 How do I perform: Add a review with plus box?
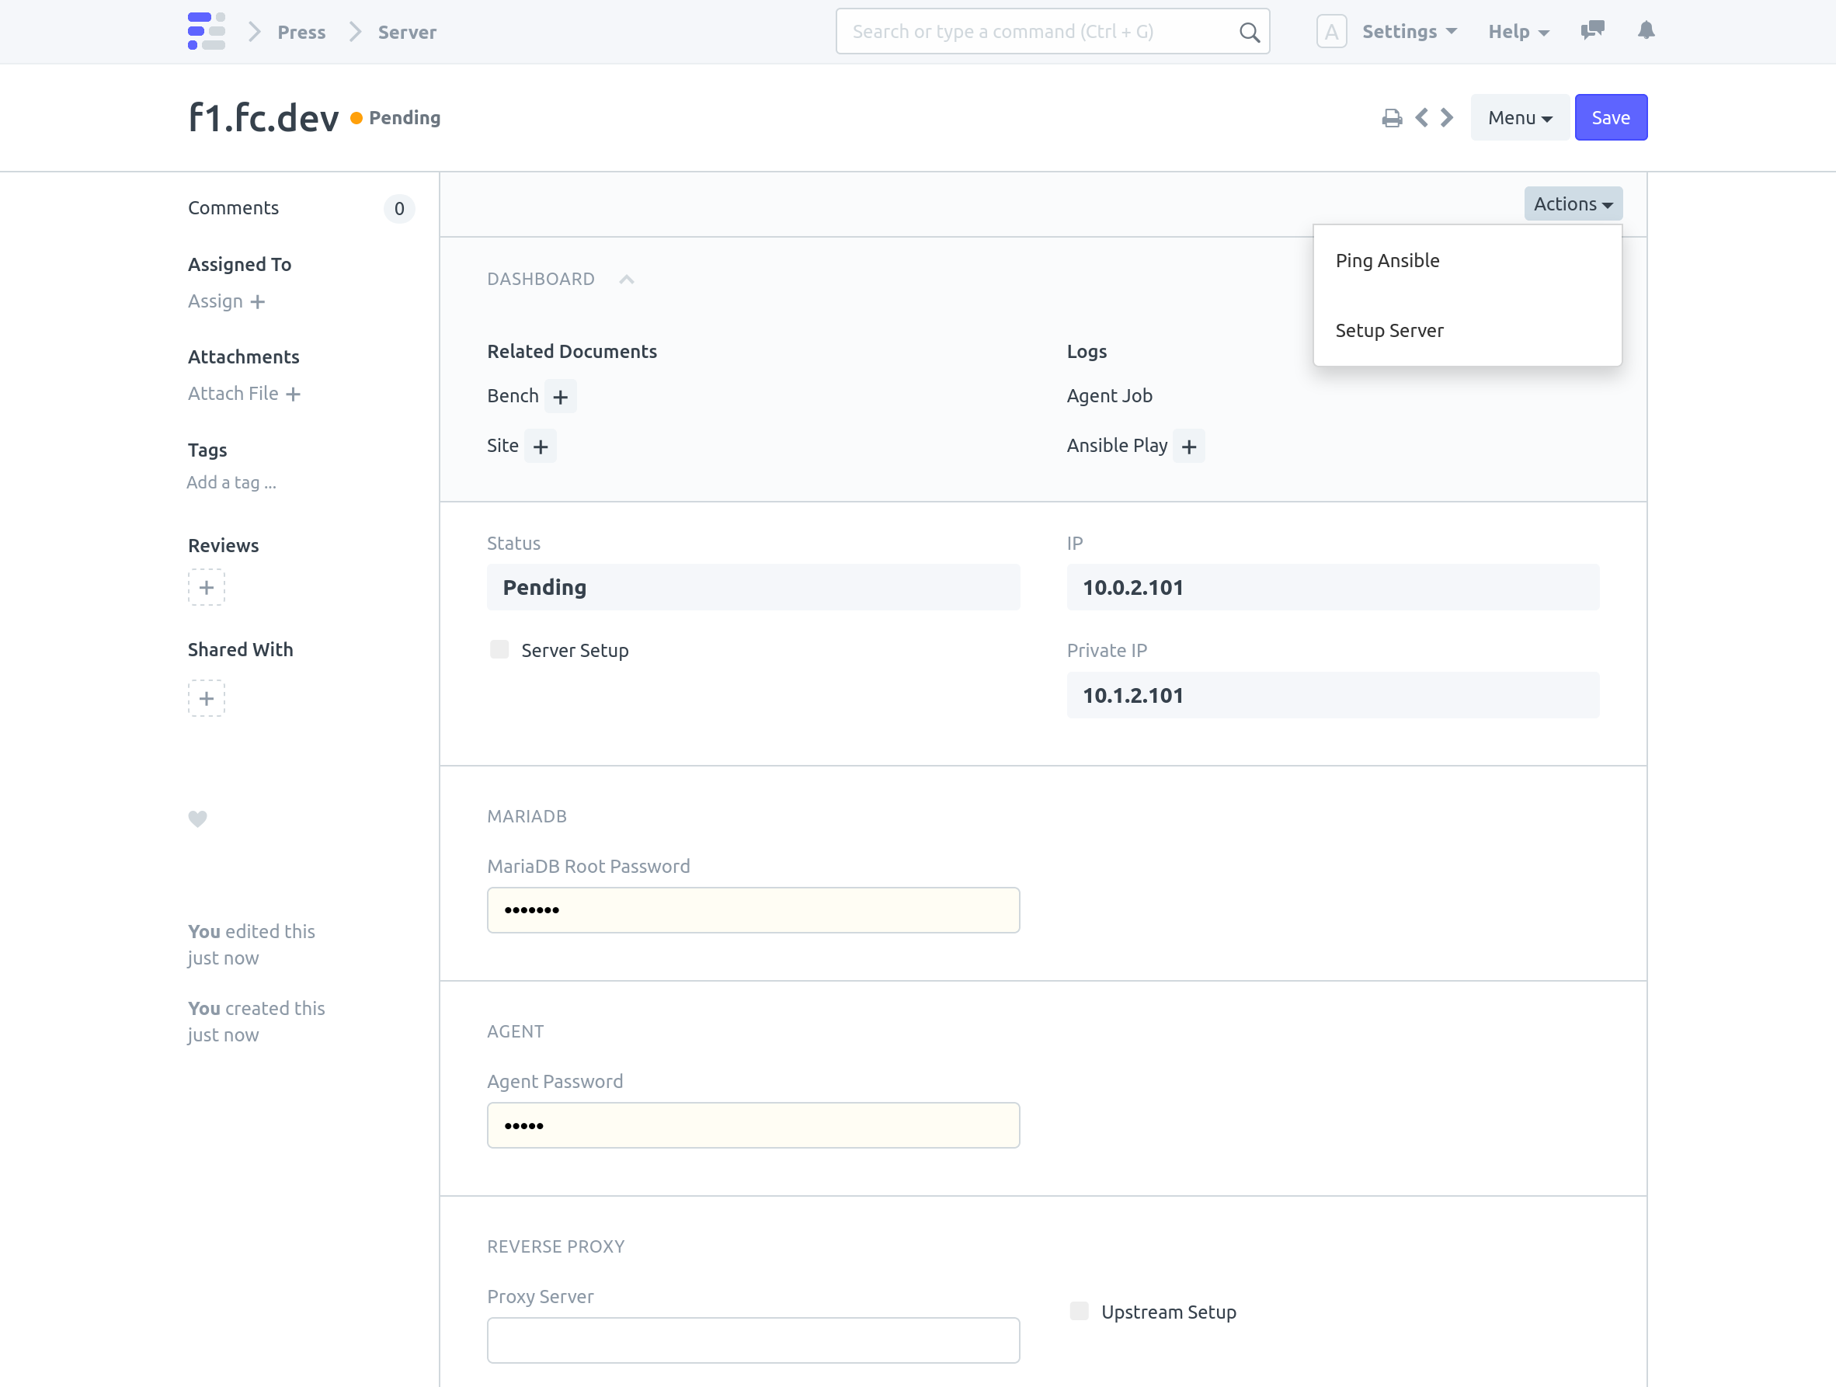(x=206, y=588)
